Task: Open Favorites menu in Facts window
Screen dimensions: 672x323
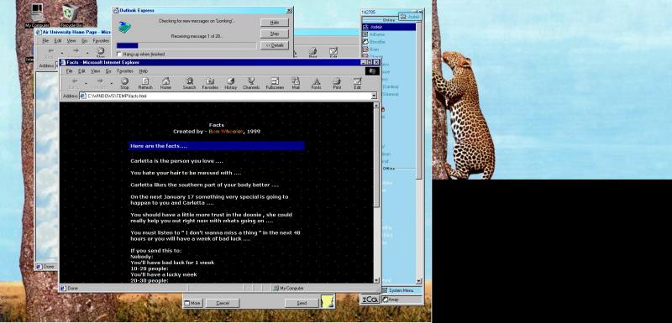Action: pos(125,71)
